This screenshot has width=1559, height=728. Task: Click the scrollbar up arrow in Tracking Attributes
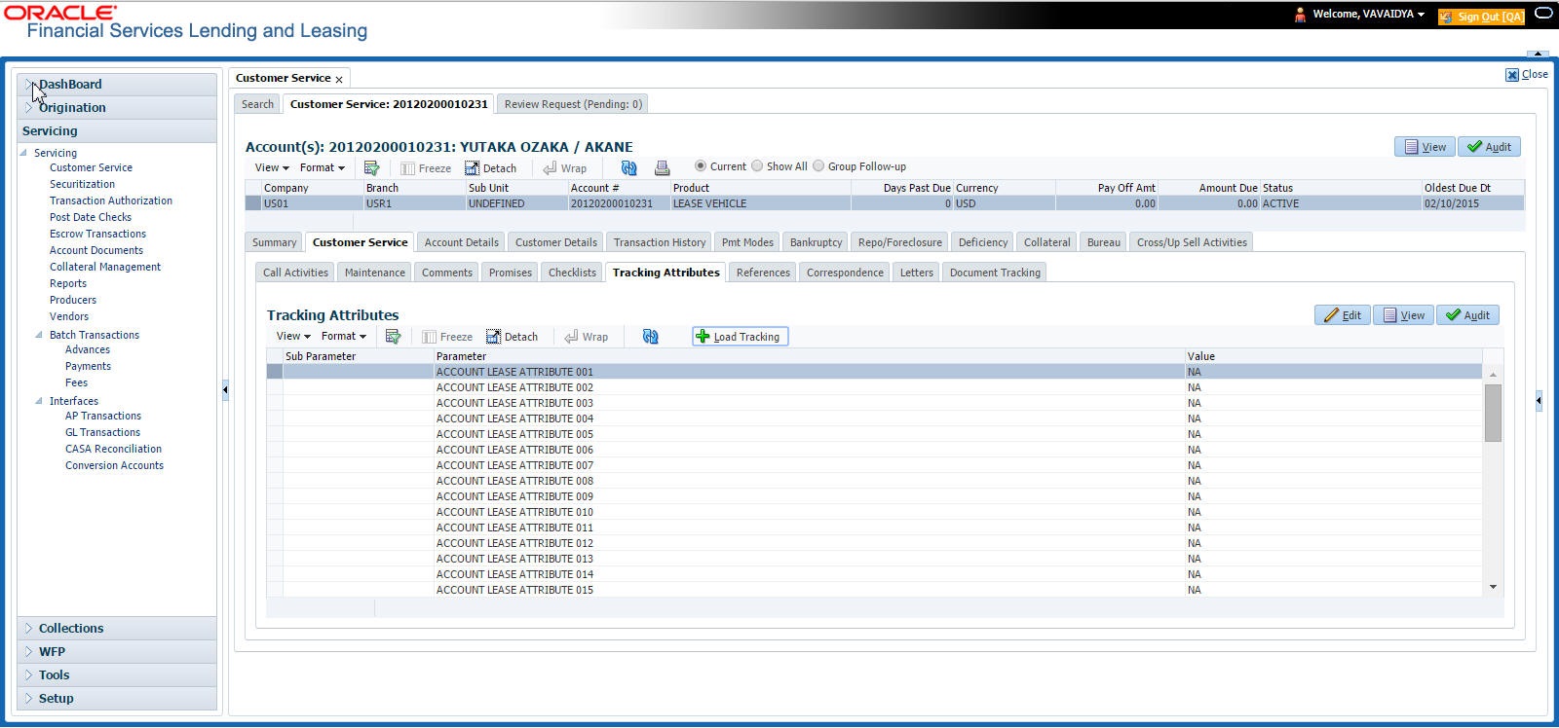[1493, 375]
